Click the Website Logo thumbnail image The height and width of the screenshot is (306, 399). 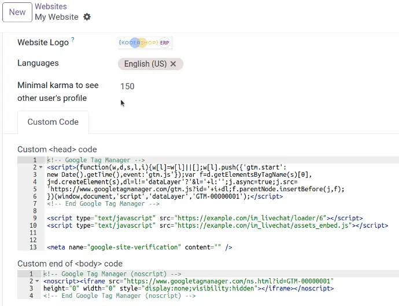pyautogui.click(x=145, y=42)
